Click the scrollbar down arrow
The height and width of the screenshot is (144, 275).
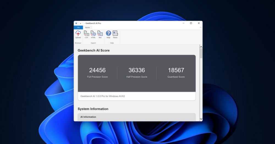[201, 119]
